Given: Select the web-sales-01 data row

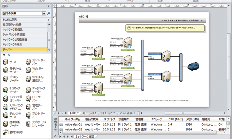Looking at the screenshot, I should [x=73, y=124].
